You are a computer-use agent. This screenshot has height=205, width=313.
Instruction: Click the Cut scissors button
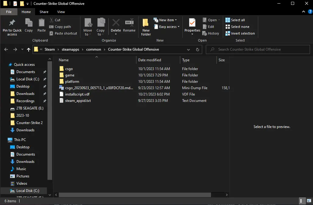55,20
